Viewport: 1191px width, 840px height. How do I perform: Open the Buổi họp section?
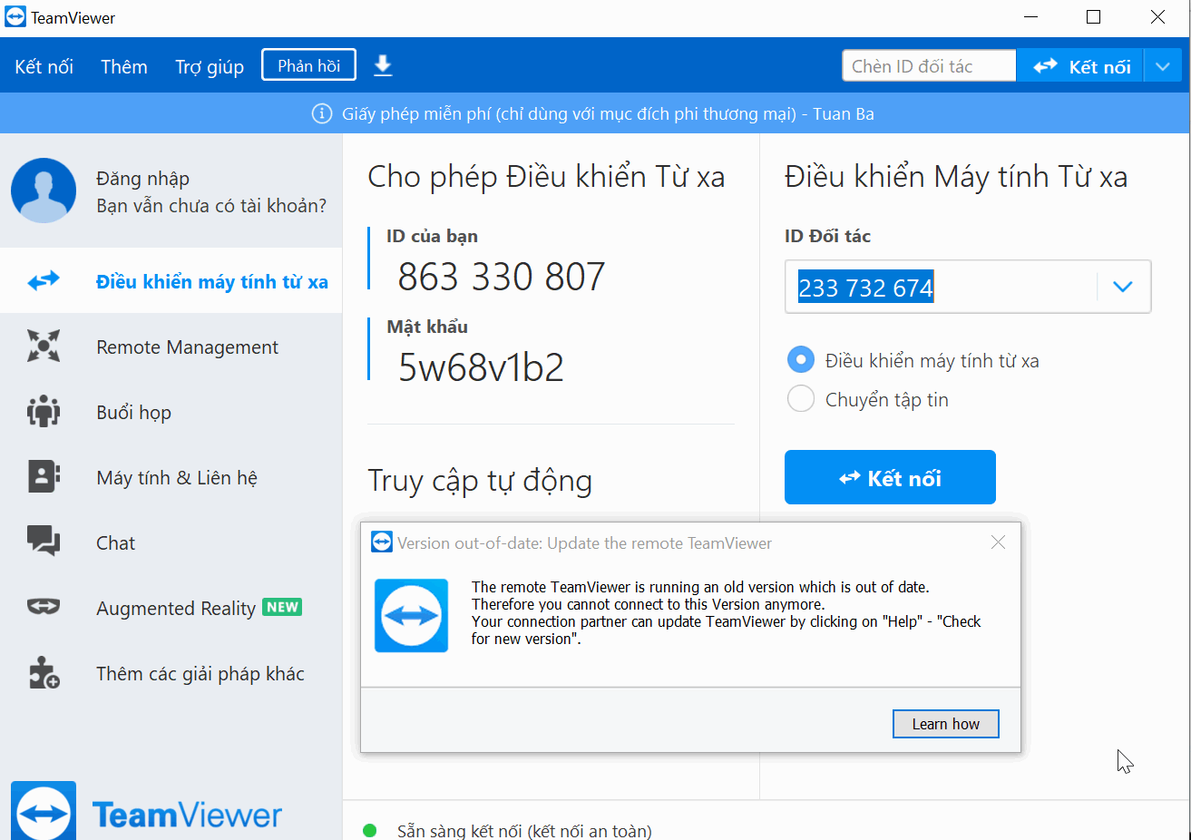(171, 412)
